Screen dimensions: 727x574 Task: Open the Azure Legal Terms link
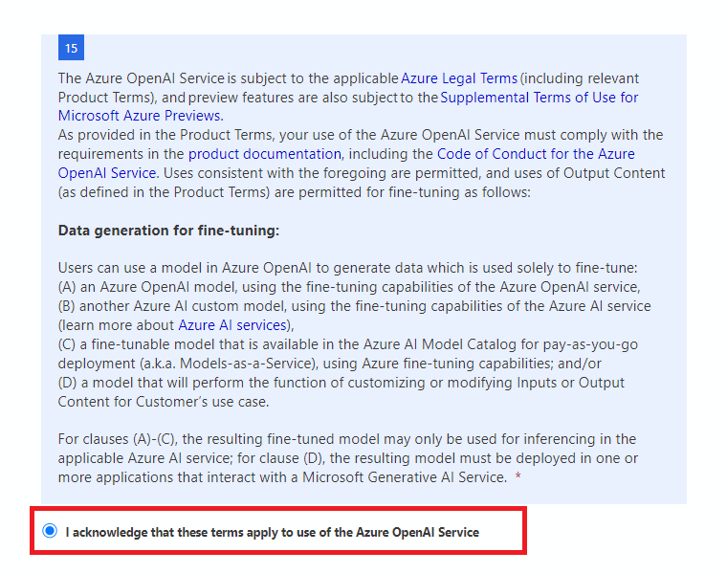(x=459, y=78)
